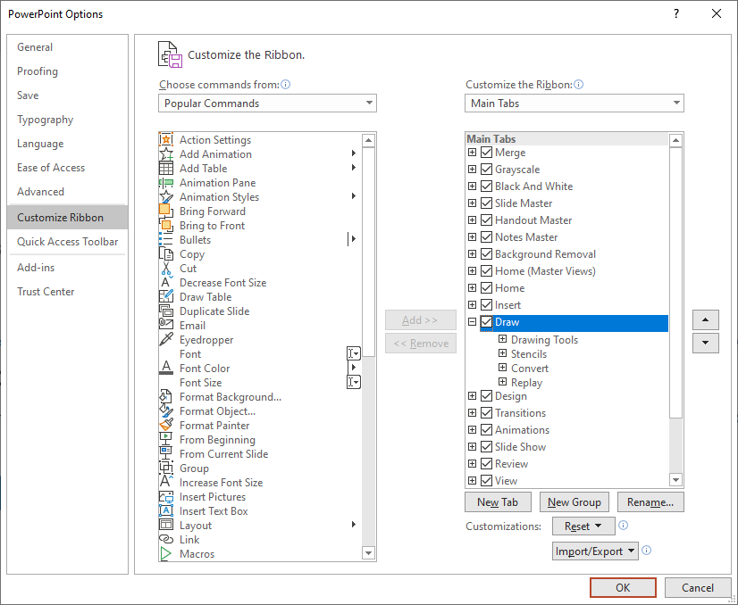Viewport: 738px width, 605px height.
Task: Create a New Tab
Action: (x=498, y=502)
